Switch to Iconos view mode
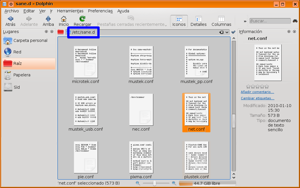Screen dimensions: 300x188 coord(179,21)
